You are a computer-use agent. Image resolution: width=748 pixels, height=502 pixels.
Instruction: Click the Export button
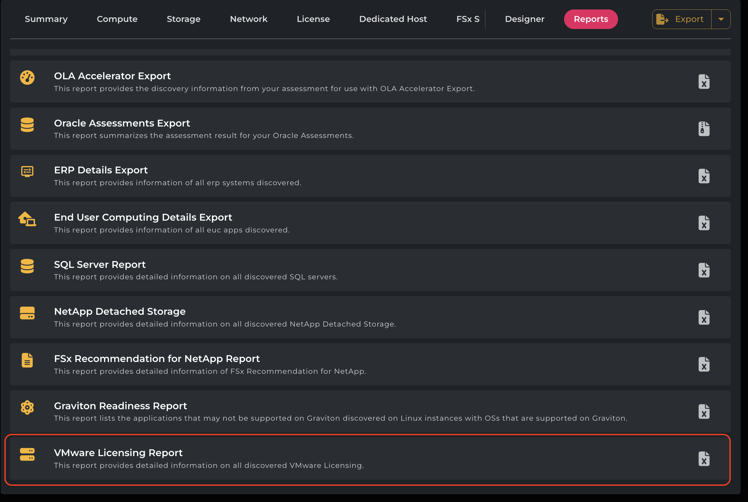point(682,19)
